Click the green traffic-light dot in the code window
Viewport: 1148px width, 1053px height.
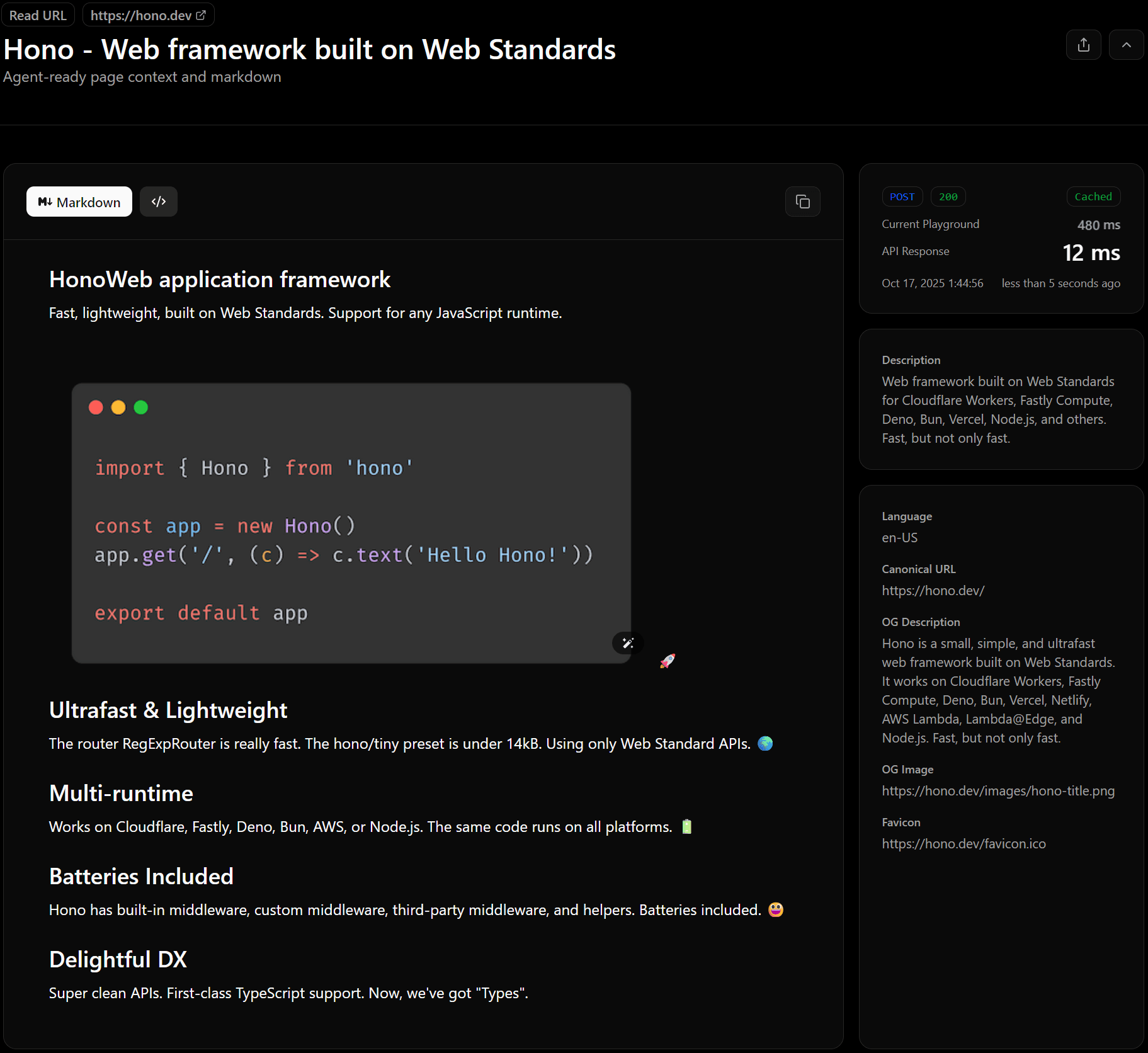(141, 407)
